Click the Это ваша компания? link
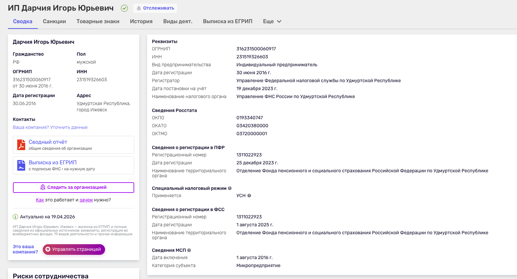 click(x=25, y=249)
